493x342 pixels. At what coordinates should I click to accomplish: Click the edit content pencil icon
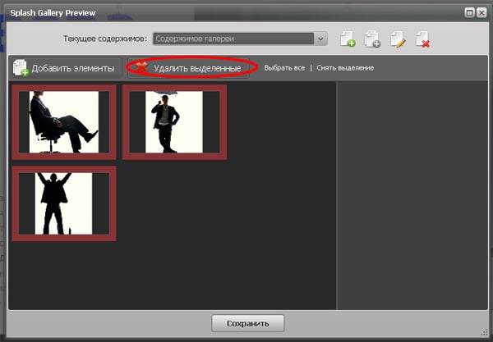click(399, 39)
